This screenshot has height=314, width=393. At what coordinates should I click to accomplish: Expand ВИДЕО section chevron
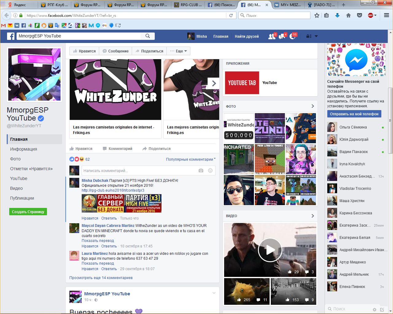(313, 216)
